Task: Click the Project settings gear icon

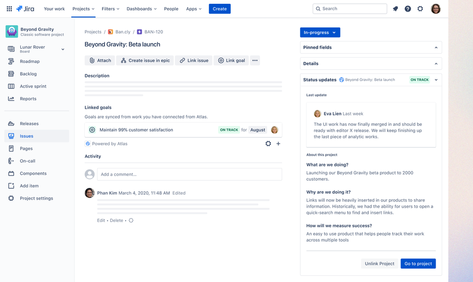Action: [x=11, y=198]
